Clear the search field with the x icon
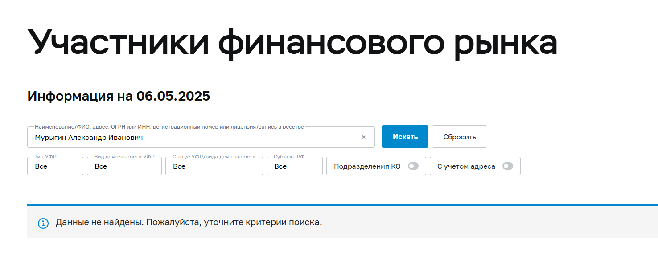658x259 pixels. (x=364, y=137)
